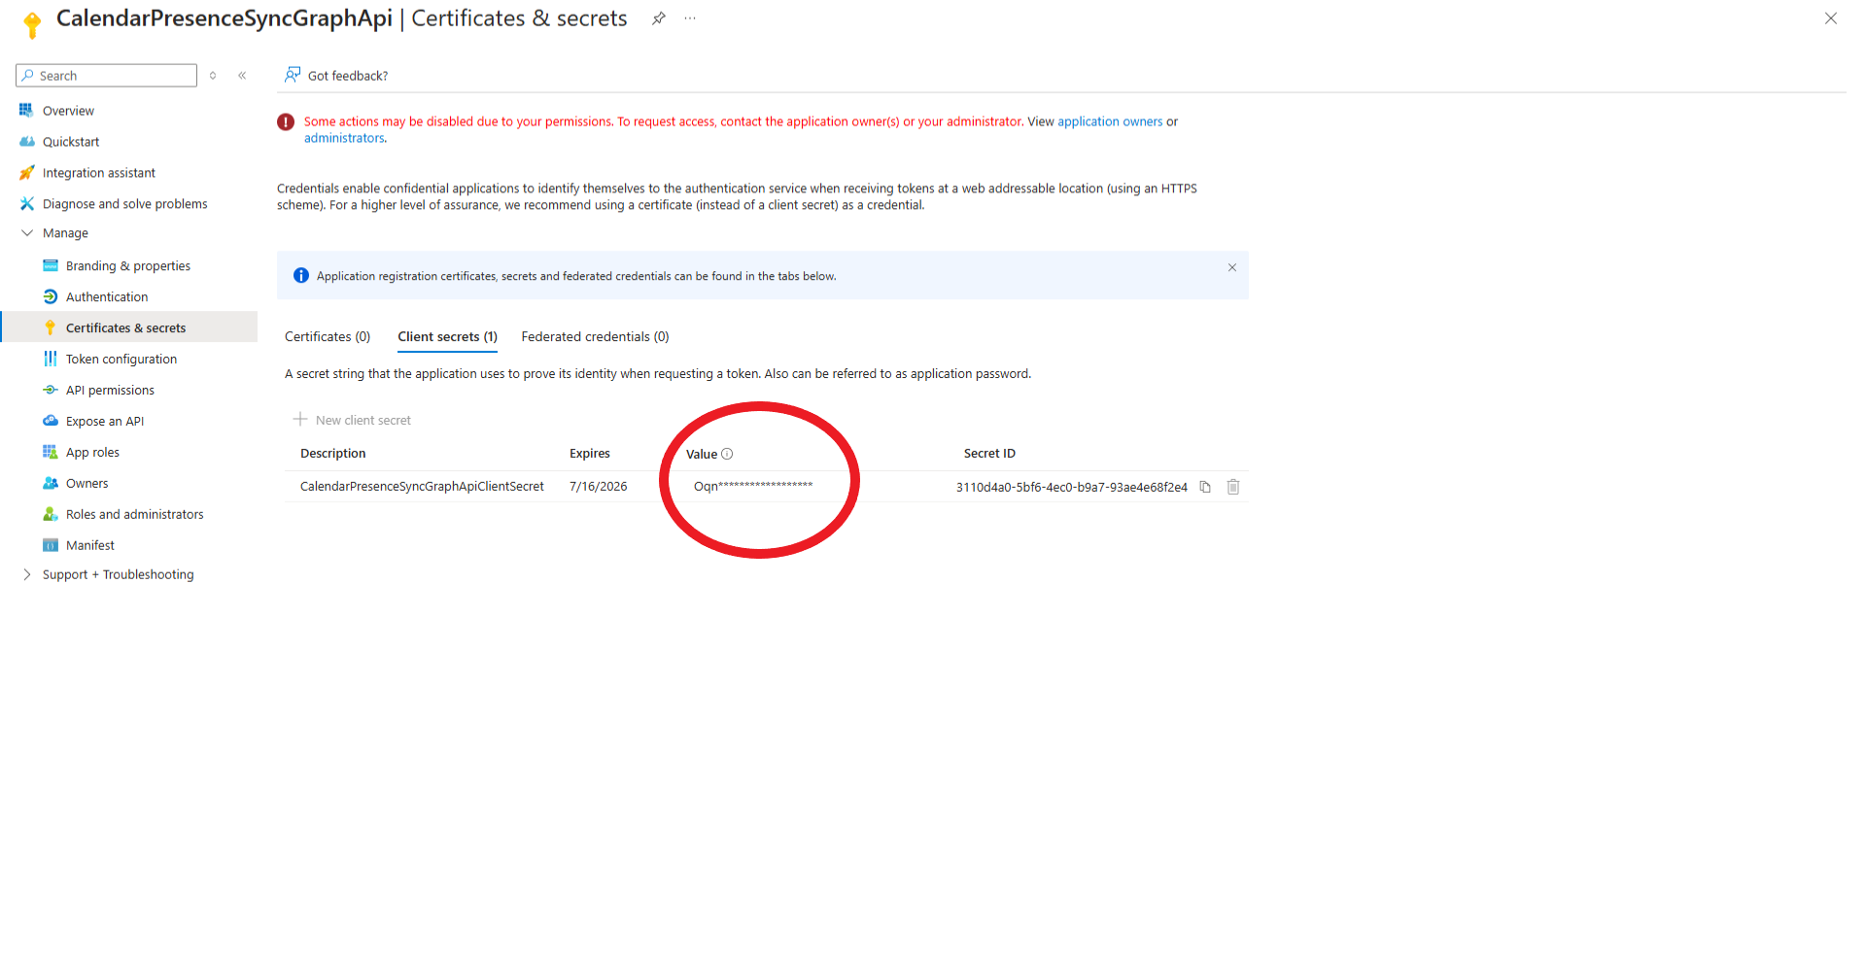The width and height of the screenshot is (1866, 962).
Task: Open Token configuration
Action: [x=121, y=360]
